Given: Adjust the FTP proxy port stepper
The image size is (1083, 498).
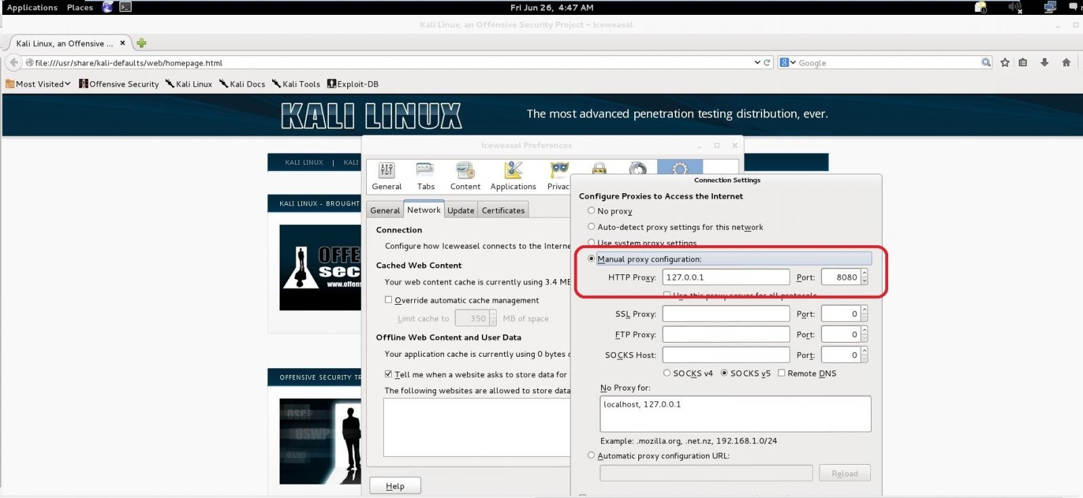Looking at the screenshot, I should (864, 334).
